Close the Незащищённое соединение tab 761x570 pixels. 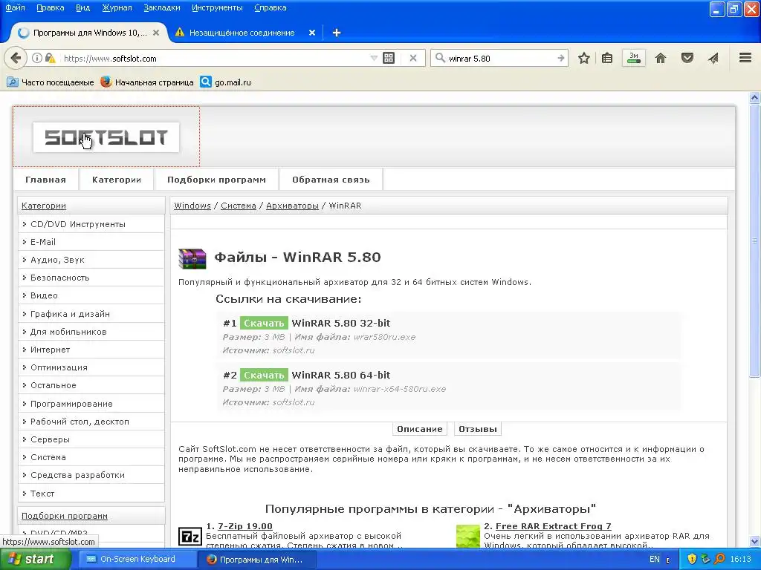[x=312, y=33]
